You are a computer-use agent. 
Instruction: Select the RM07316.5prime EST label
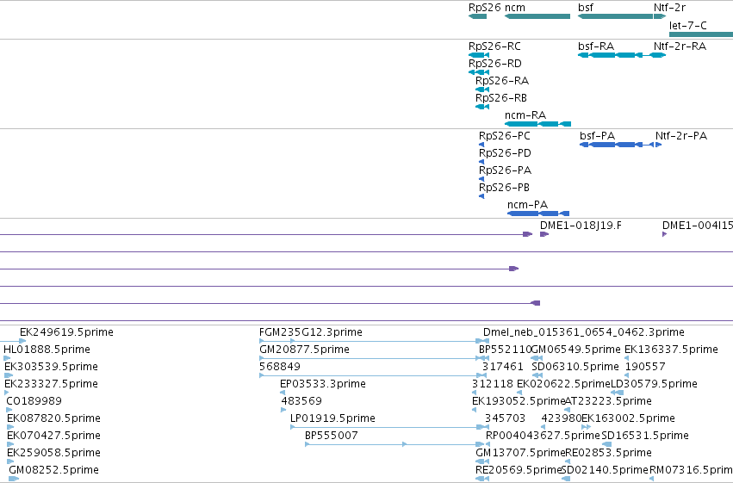click(x=691, y=470)
